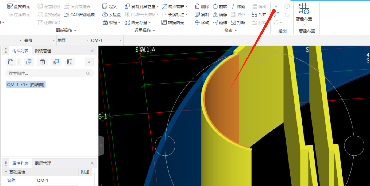
Task: Switch to 构件列表 tab
Action: click(x=20, y=51)
